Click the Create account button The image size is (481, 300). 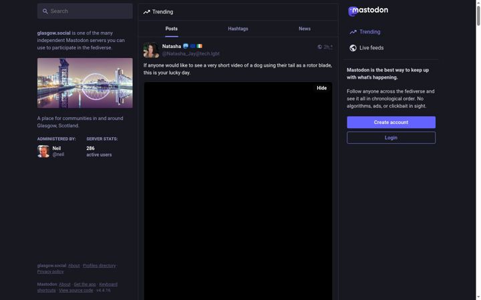pos(391,122)
